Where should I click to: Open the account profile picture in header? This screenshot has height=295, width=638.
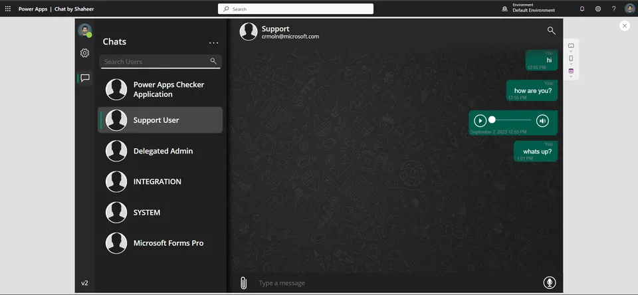coord(629,9)
